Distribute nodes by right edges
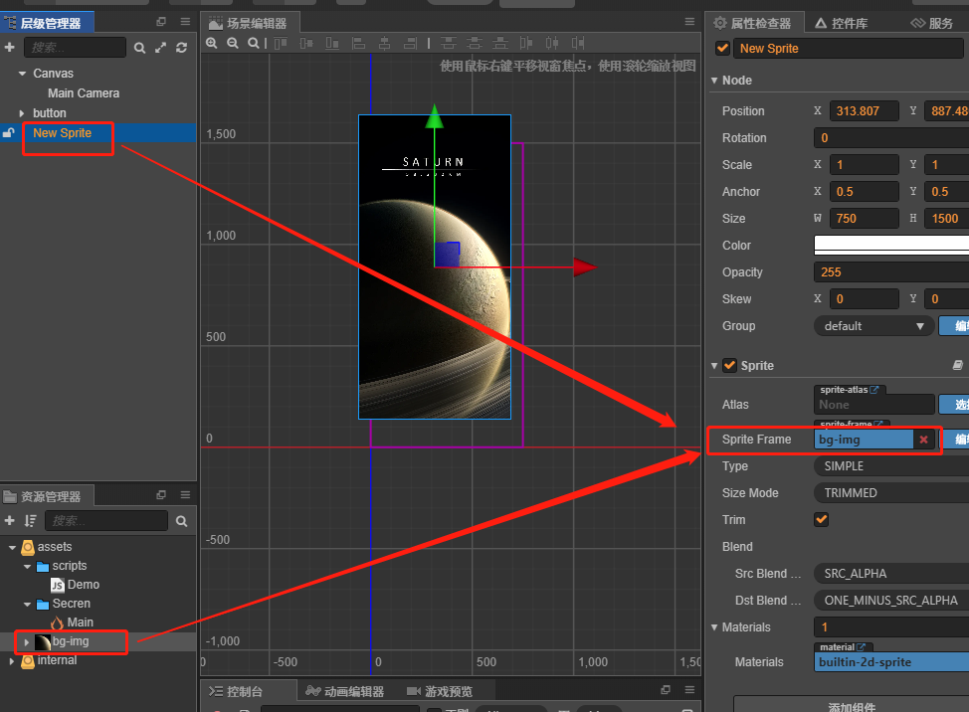This screenshot has height=712, width=969. (x=578, y=43)
